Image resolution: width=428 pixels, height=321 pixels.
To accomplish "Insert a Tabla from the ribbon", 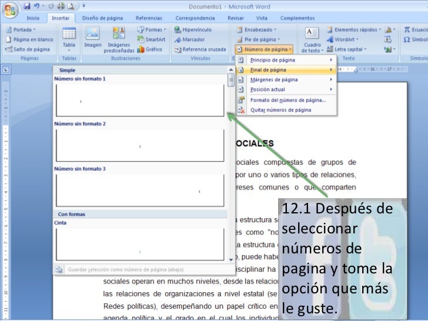I will (69, 39).
